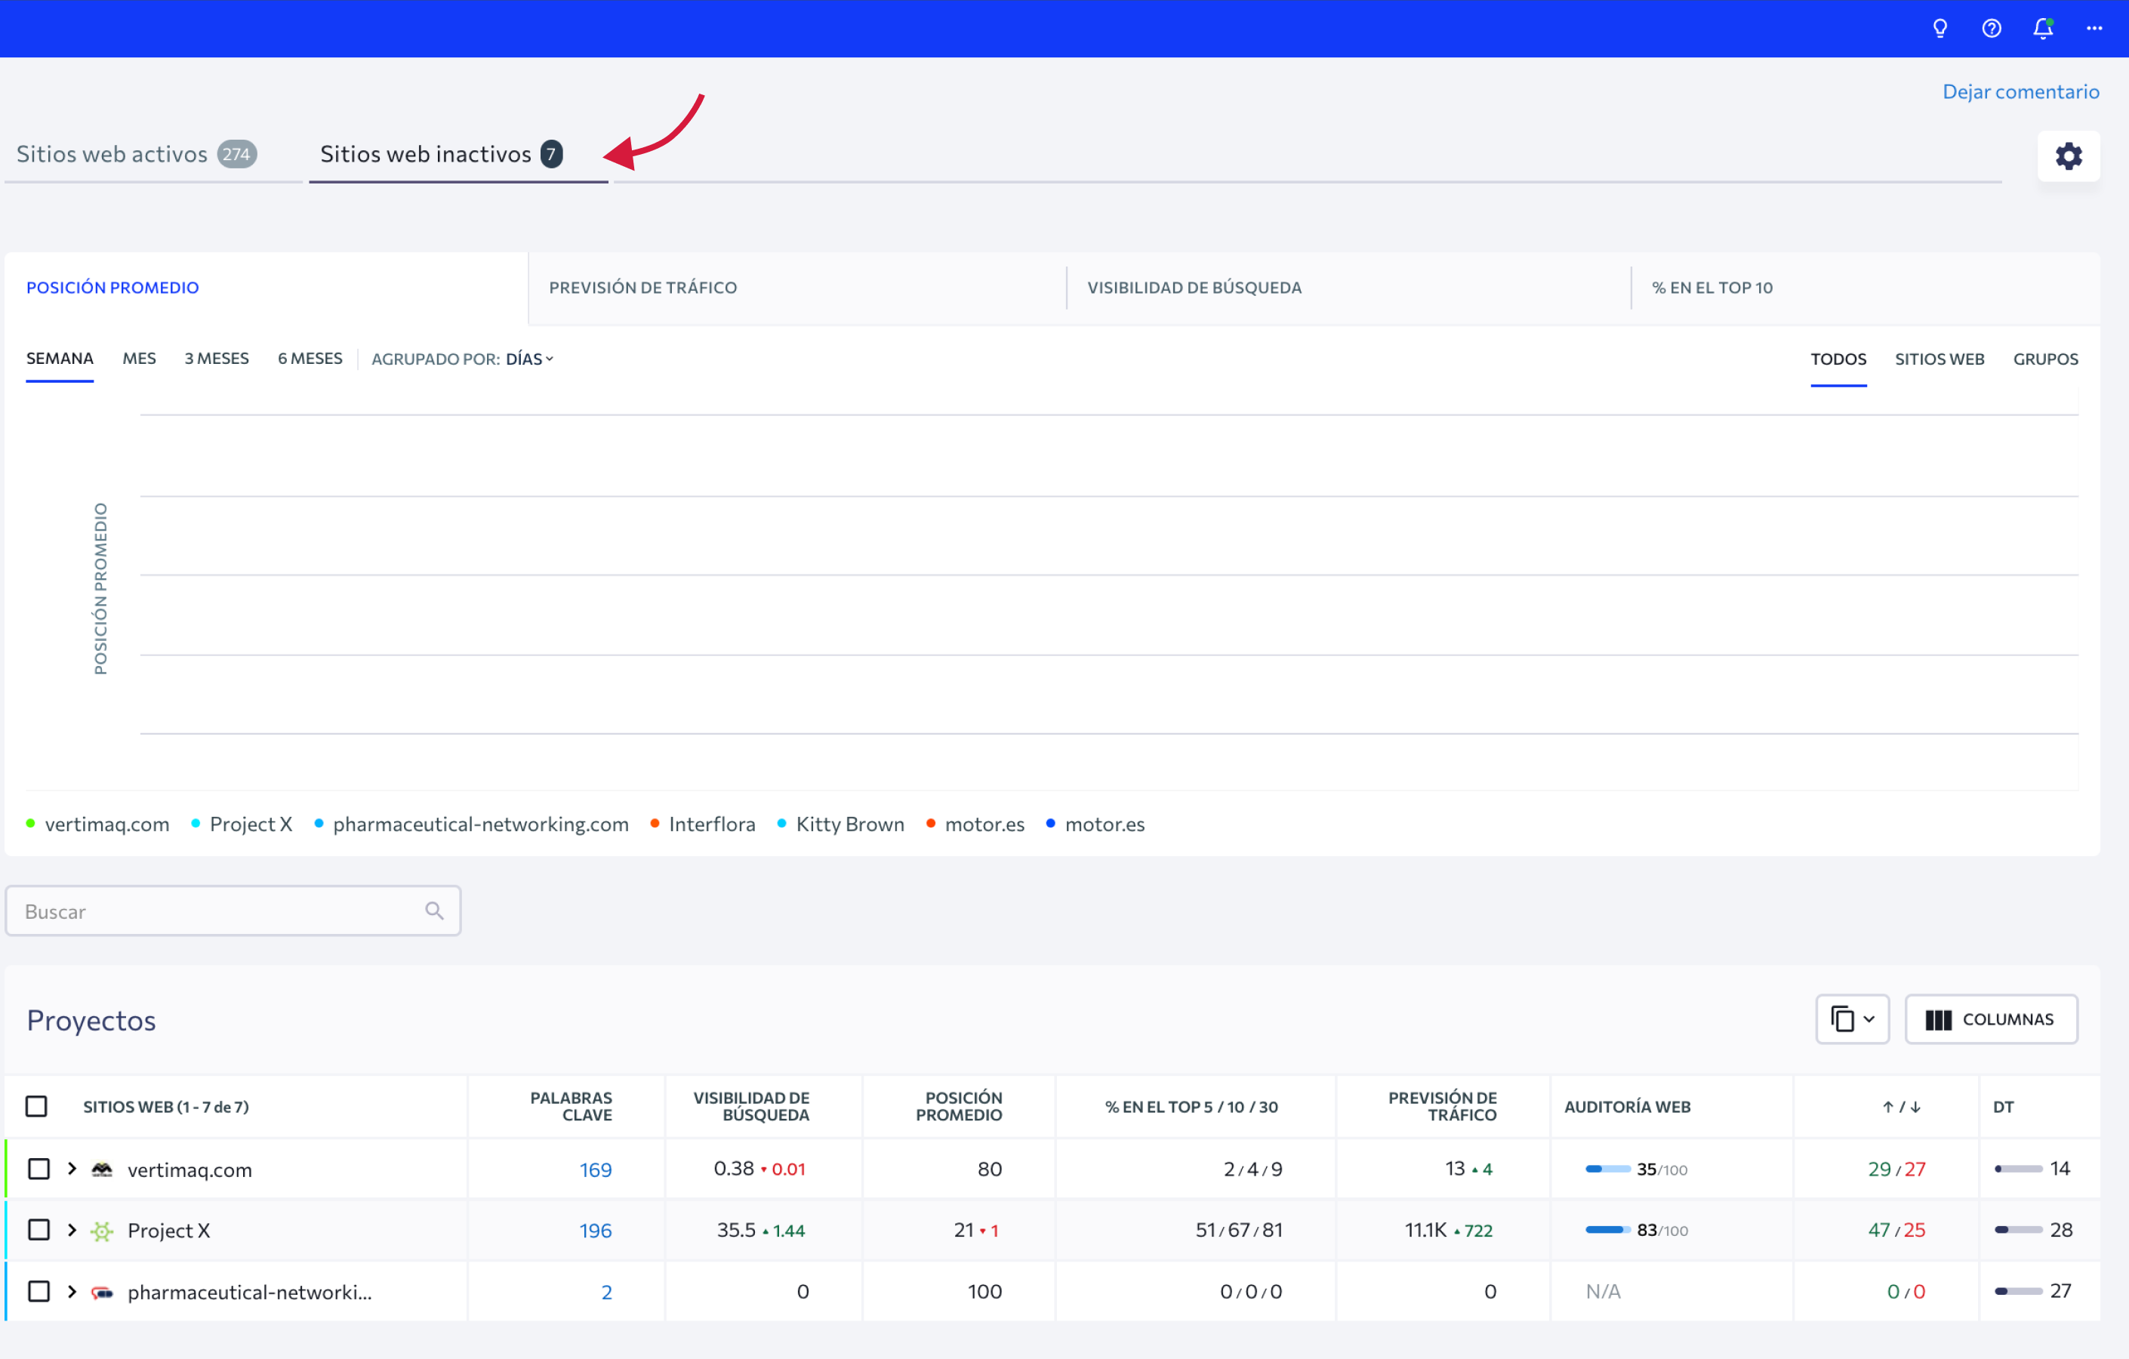Click the COLUMNAS button
The width and height of the screenshot is (2129, 1359).
pyautogui.click(x=1991, y=1019)
